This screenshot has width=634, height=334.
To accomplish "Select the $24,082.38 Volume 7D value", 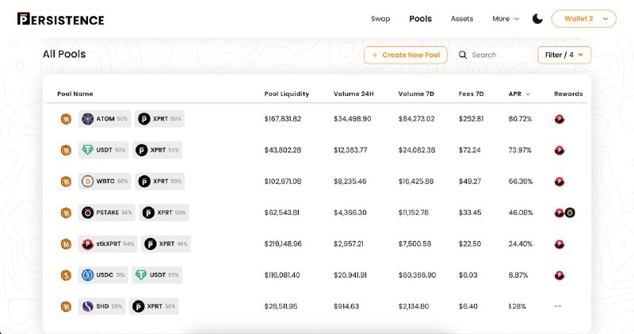I will point(417,150).
